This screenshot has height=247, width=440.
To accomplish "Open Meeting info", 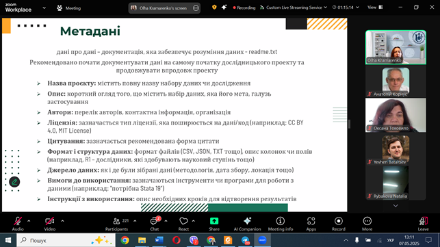I will [281, 224].
